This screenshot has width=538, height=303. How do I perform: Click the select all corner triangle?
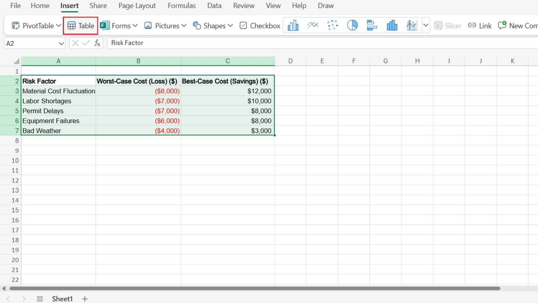point(16,61)
